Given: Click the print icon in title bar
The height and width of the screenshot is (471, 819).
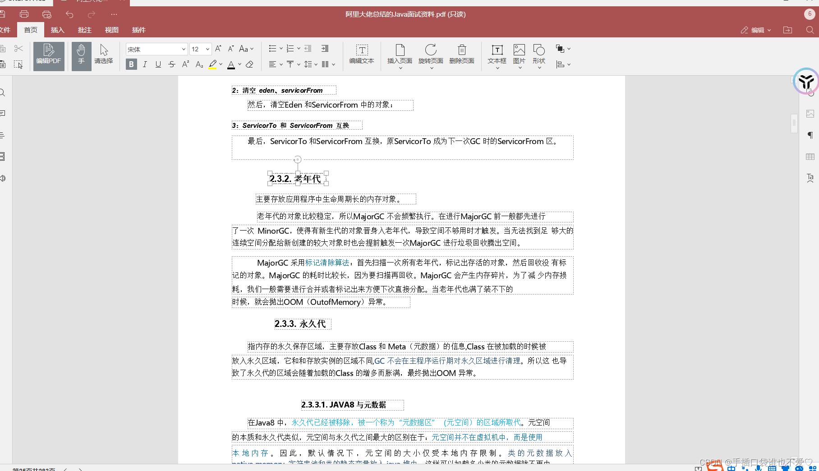Looking at the screenshot, I should (x=24, y=14).
